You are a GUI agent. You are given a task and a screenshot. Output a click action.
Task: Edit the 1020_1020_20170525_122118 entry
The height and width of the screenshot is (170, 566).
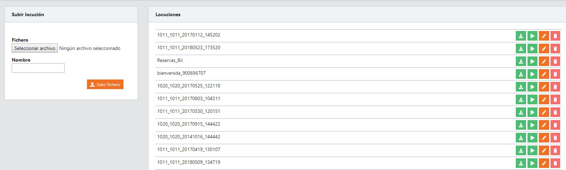click(544, 87)
